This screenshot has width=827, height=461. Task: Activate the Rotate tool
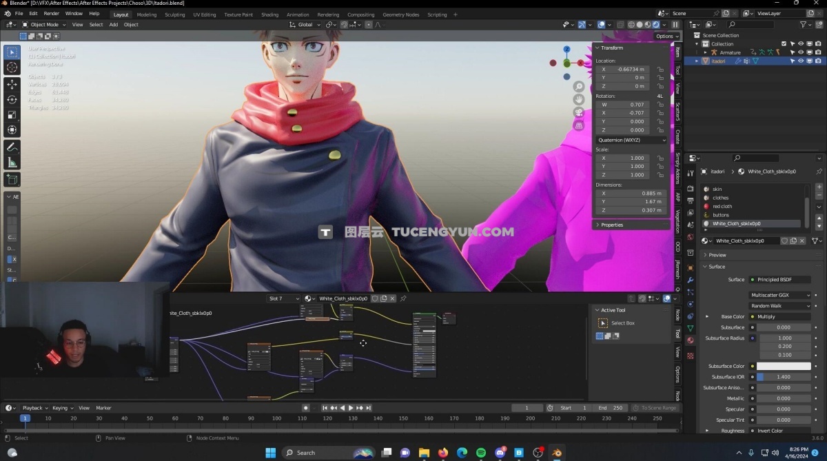point(12,99)
